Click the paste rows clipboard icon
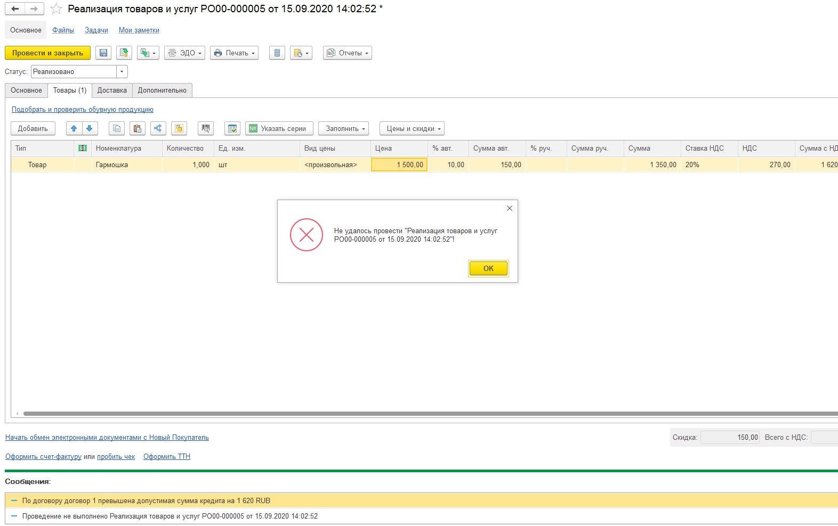838x526 pixels. pyautogui.click(x=138, y=128)
